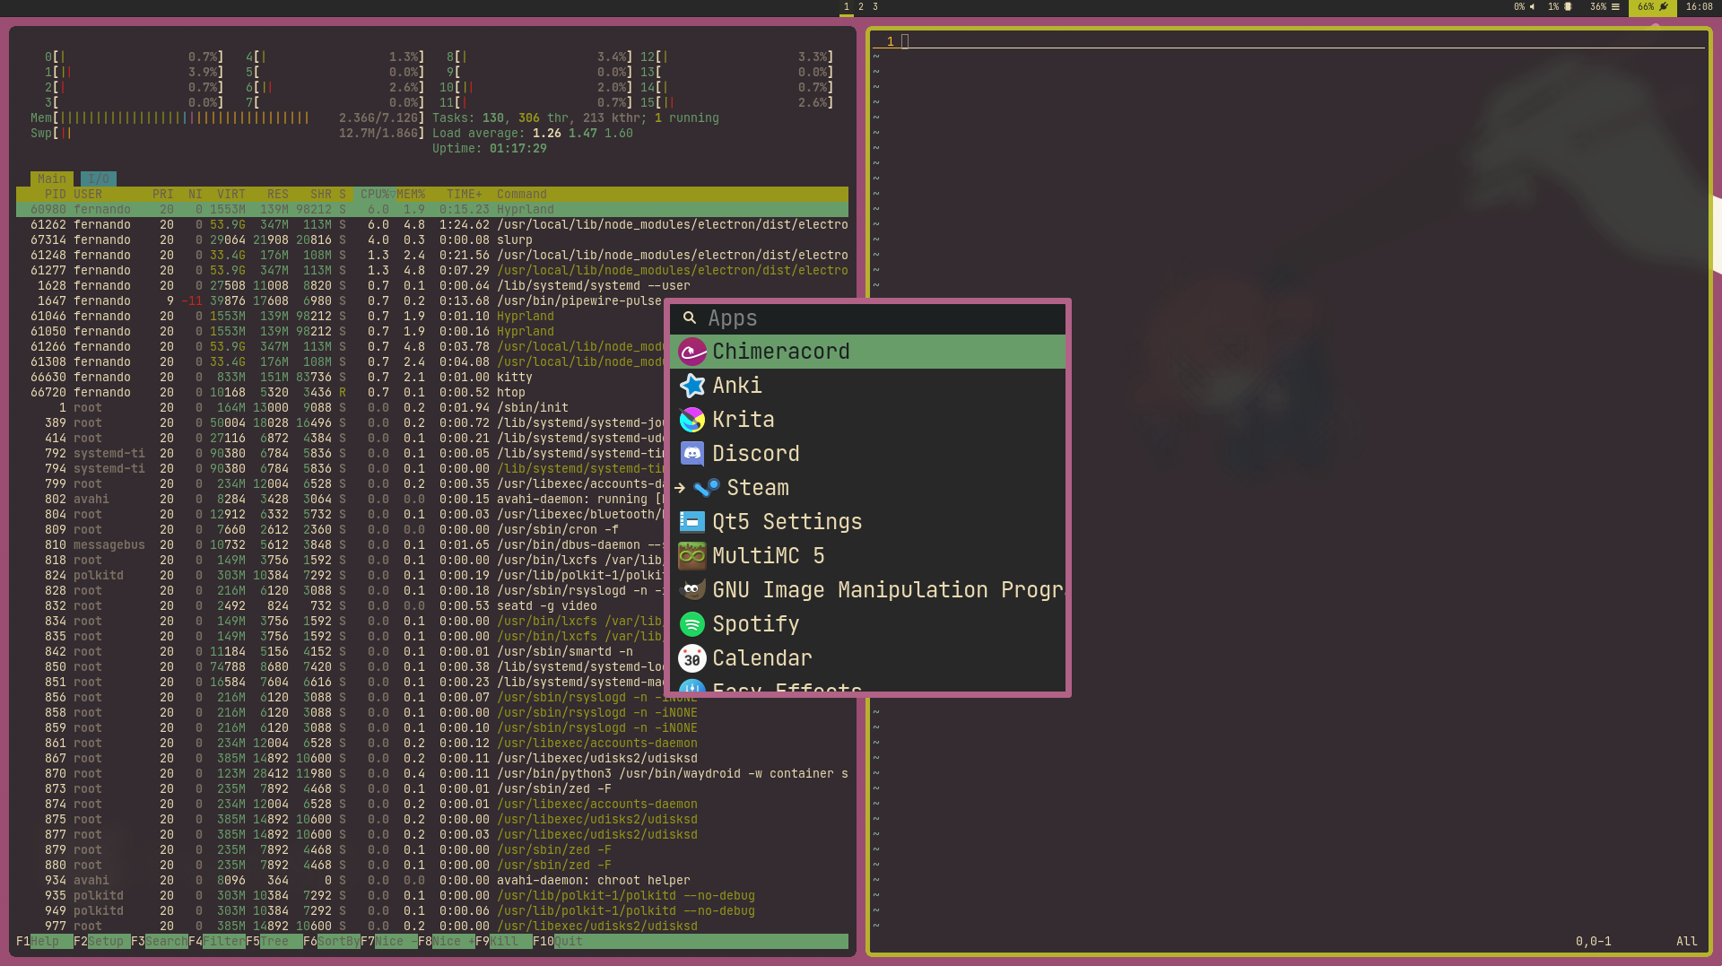The height and width of the screenshot is (966, 1722).
Task: Click the clock showing 16:08
Action: (x=1699, y=7)
